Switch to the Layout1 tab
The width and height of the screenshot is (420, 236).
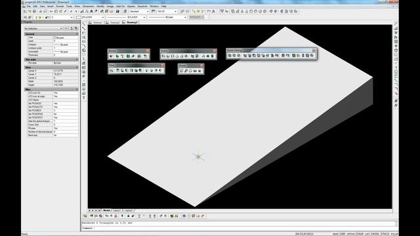[x=117, y=210]
